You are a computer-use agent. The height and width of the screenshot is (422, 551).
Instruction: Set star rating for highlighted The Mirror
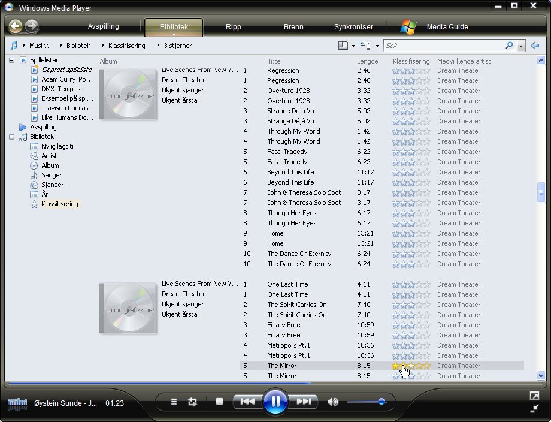point(411,366)
